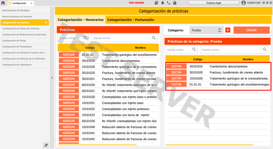
Task: Click horizontal scrollbar of Prácticas table
Action: pos(98,145)
